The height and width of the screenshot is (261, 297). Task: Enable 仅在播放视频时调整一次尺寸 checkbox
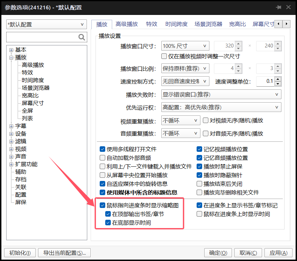pos(164,56)
